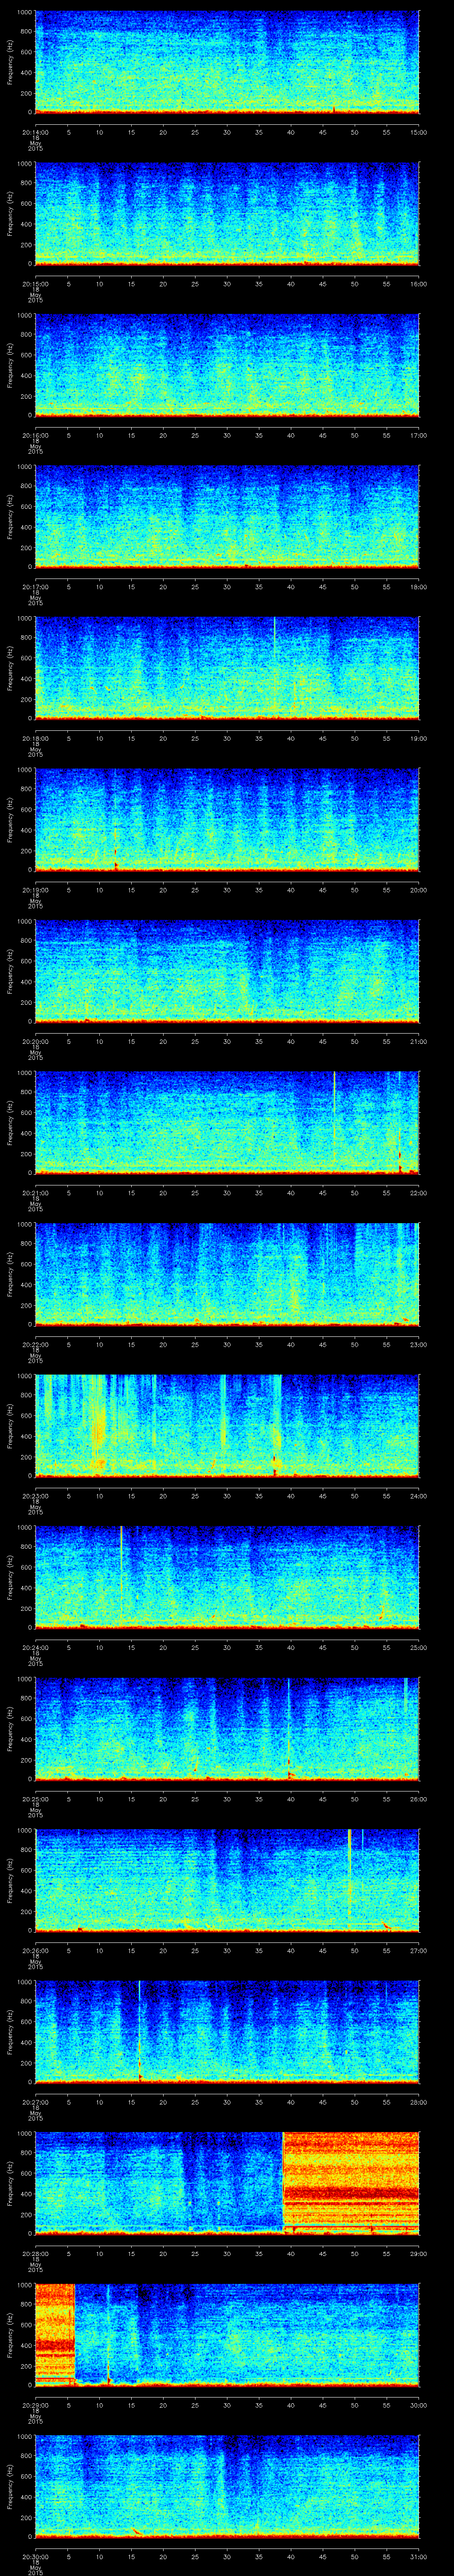The height and width of the screenshot is (2576, 454).
Task: Select the '26:00' end time label
Action: [x=418, y=1799]
